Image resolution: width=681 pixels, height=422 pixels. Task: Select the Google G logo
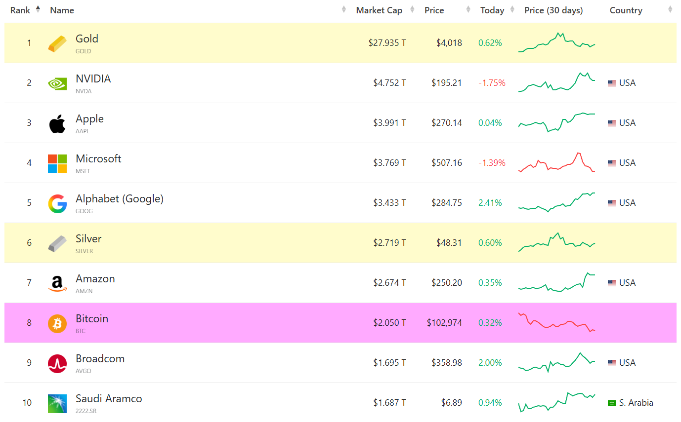coord(57,202)
